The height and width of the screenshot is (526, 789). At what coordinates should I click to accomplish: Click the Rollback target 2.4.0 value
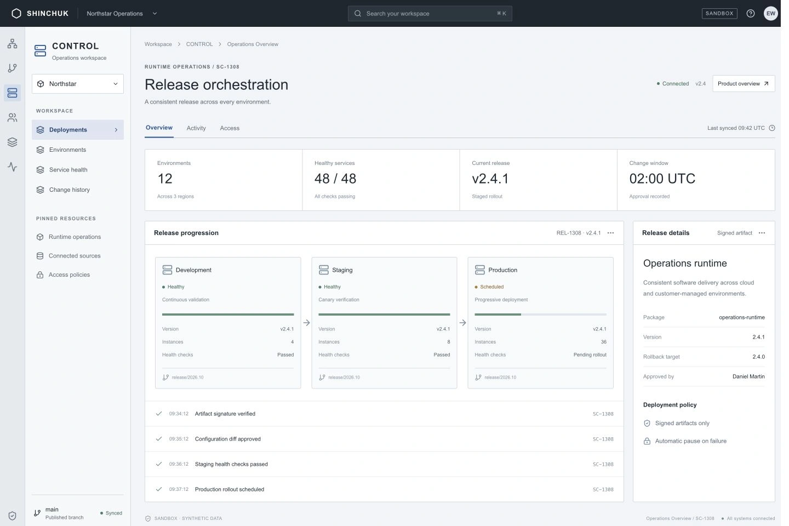click(758, 357)
